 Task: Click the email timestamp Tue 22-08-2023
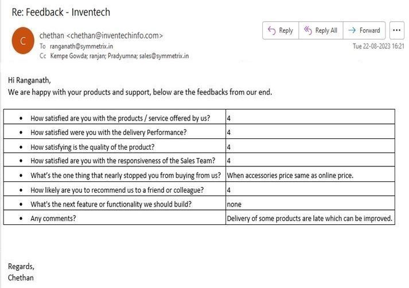[x=378, y=46]
